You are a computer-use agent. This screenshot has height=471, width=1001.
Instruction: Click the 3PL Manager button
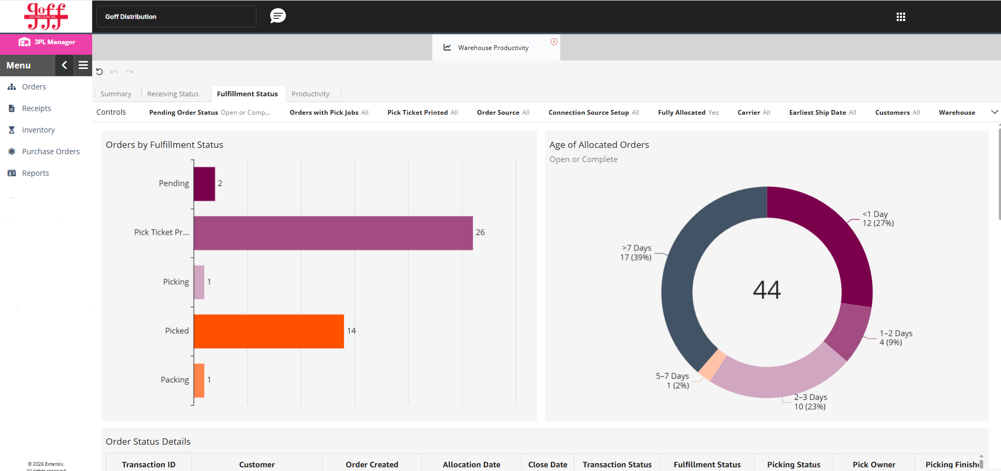coord(46,42)
